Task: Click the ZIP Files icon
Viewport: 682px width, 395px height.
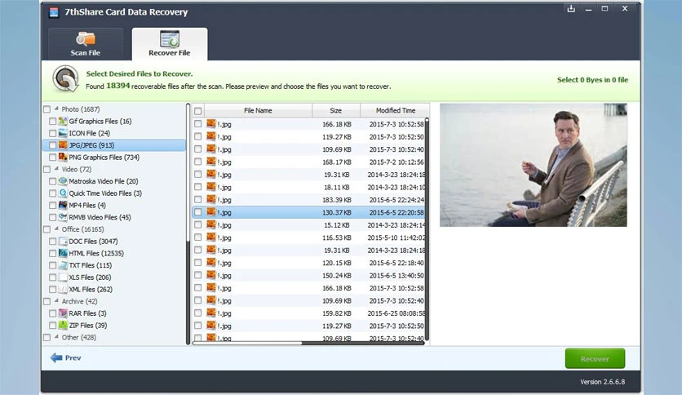Action: (63, 325)
